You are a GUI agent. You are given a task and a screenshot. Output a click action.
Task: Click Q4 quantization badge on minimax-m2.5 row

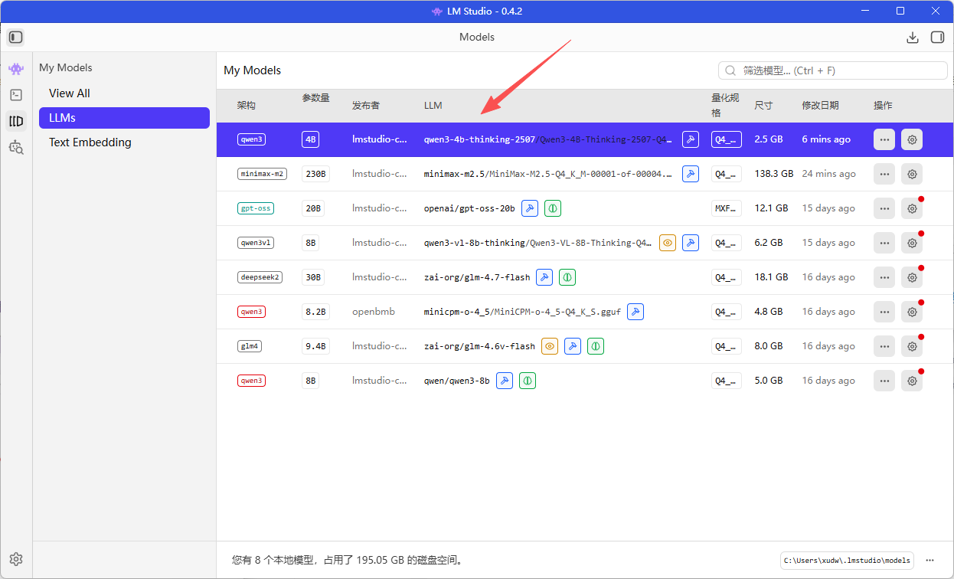(726, 174)
